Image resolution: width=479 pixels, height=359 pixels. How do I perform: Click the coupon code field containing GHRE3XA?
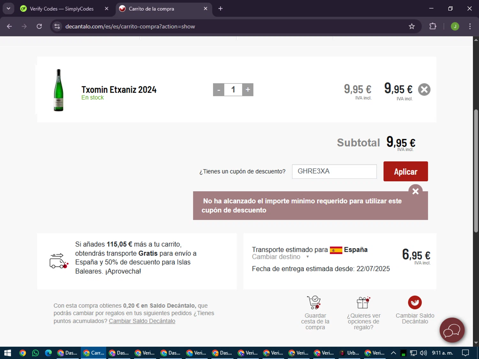[334, 171]
